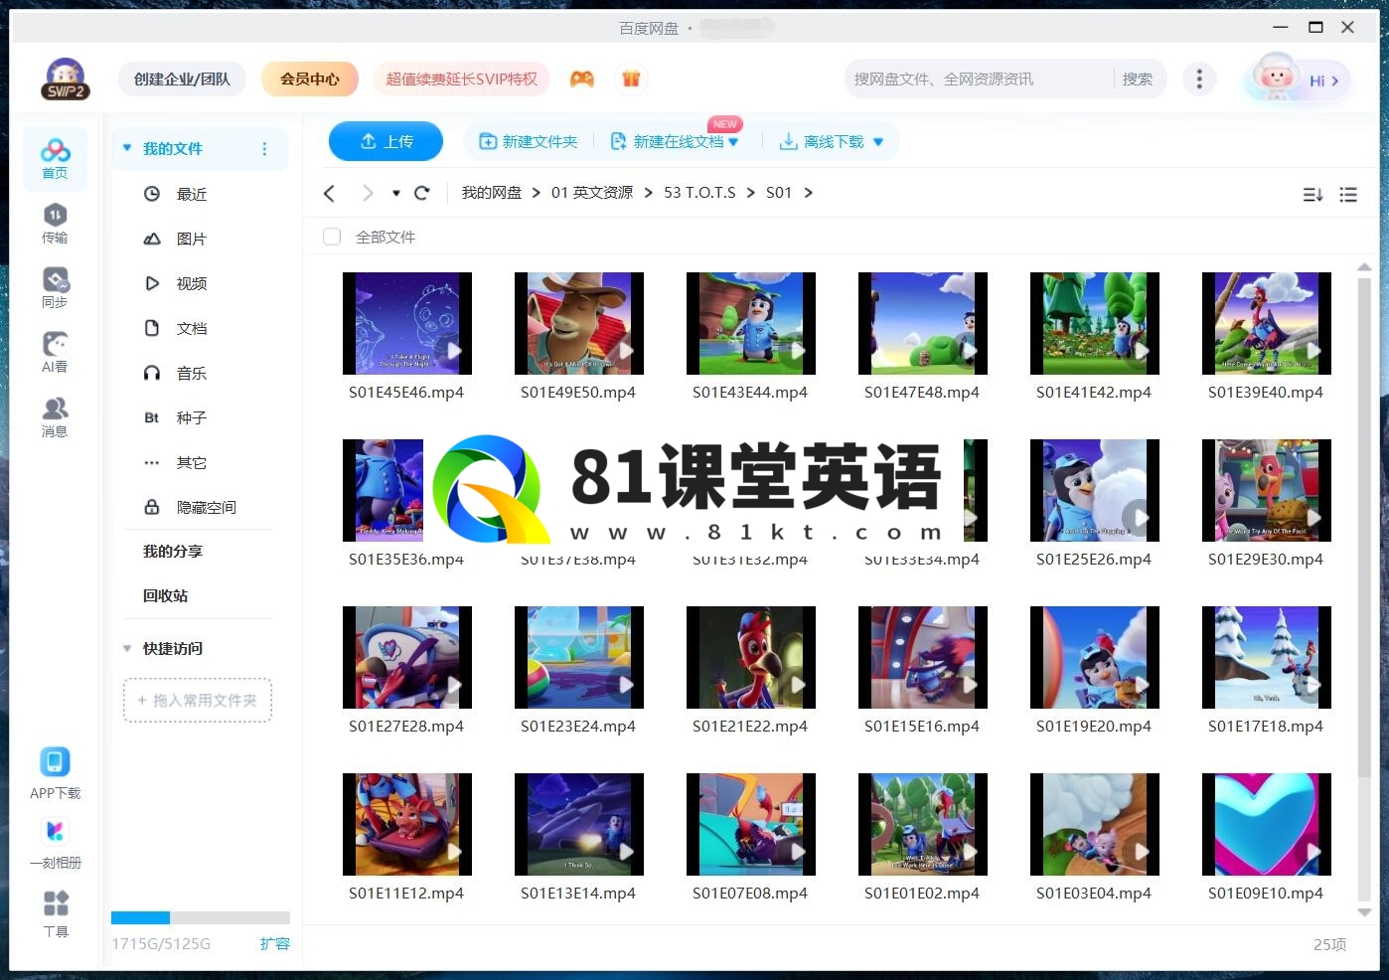Image resolution: width=1389 pixels, height=980 pixels.
Task: Switch to list view icon
Action: 1347,195
